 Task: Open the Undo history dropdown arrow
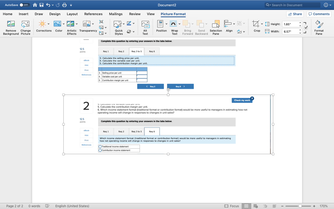[x=53, y=5]
